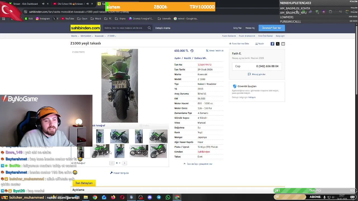Open WhatsApp from the taskbar

[x=168, y=197]
